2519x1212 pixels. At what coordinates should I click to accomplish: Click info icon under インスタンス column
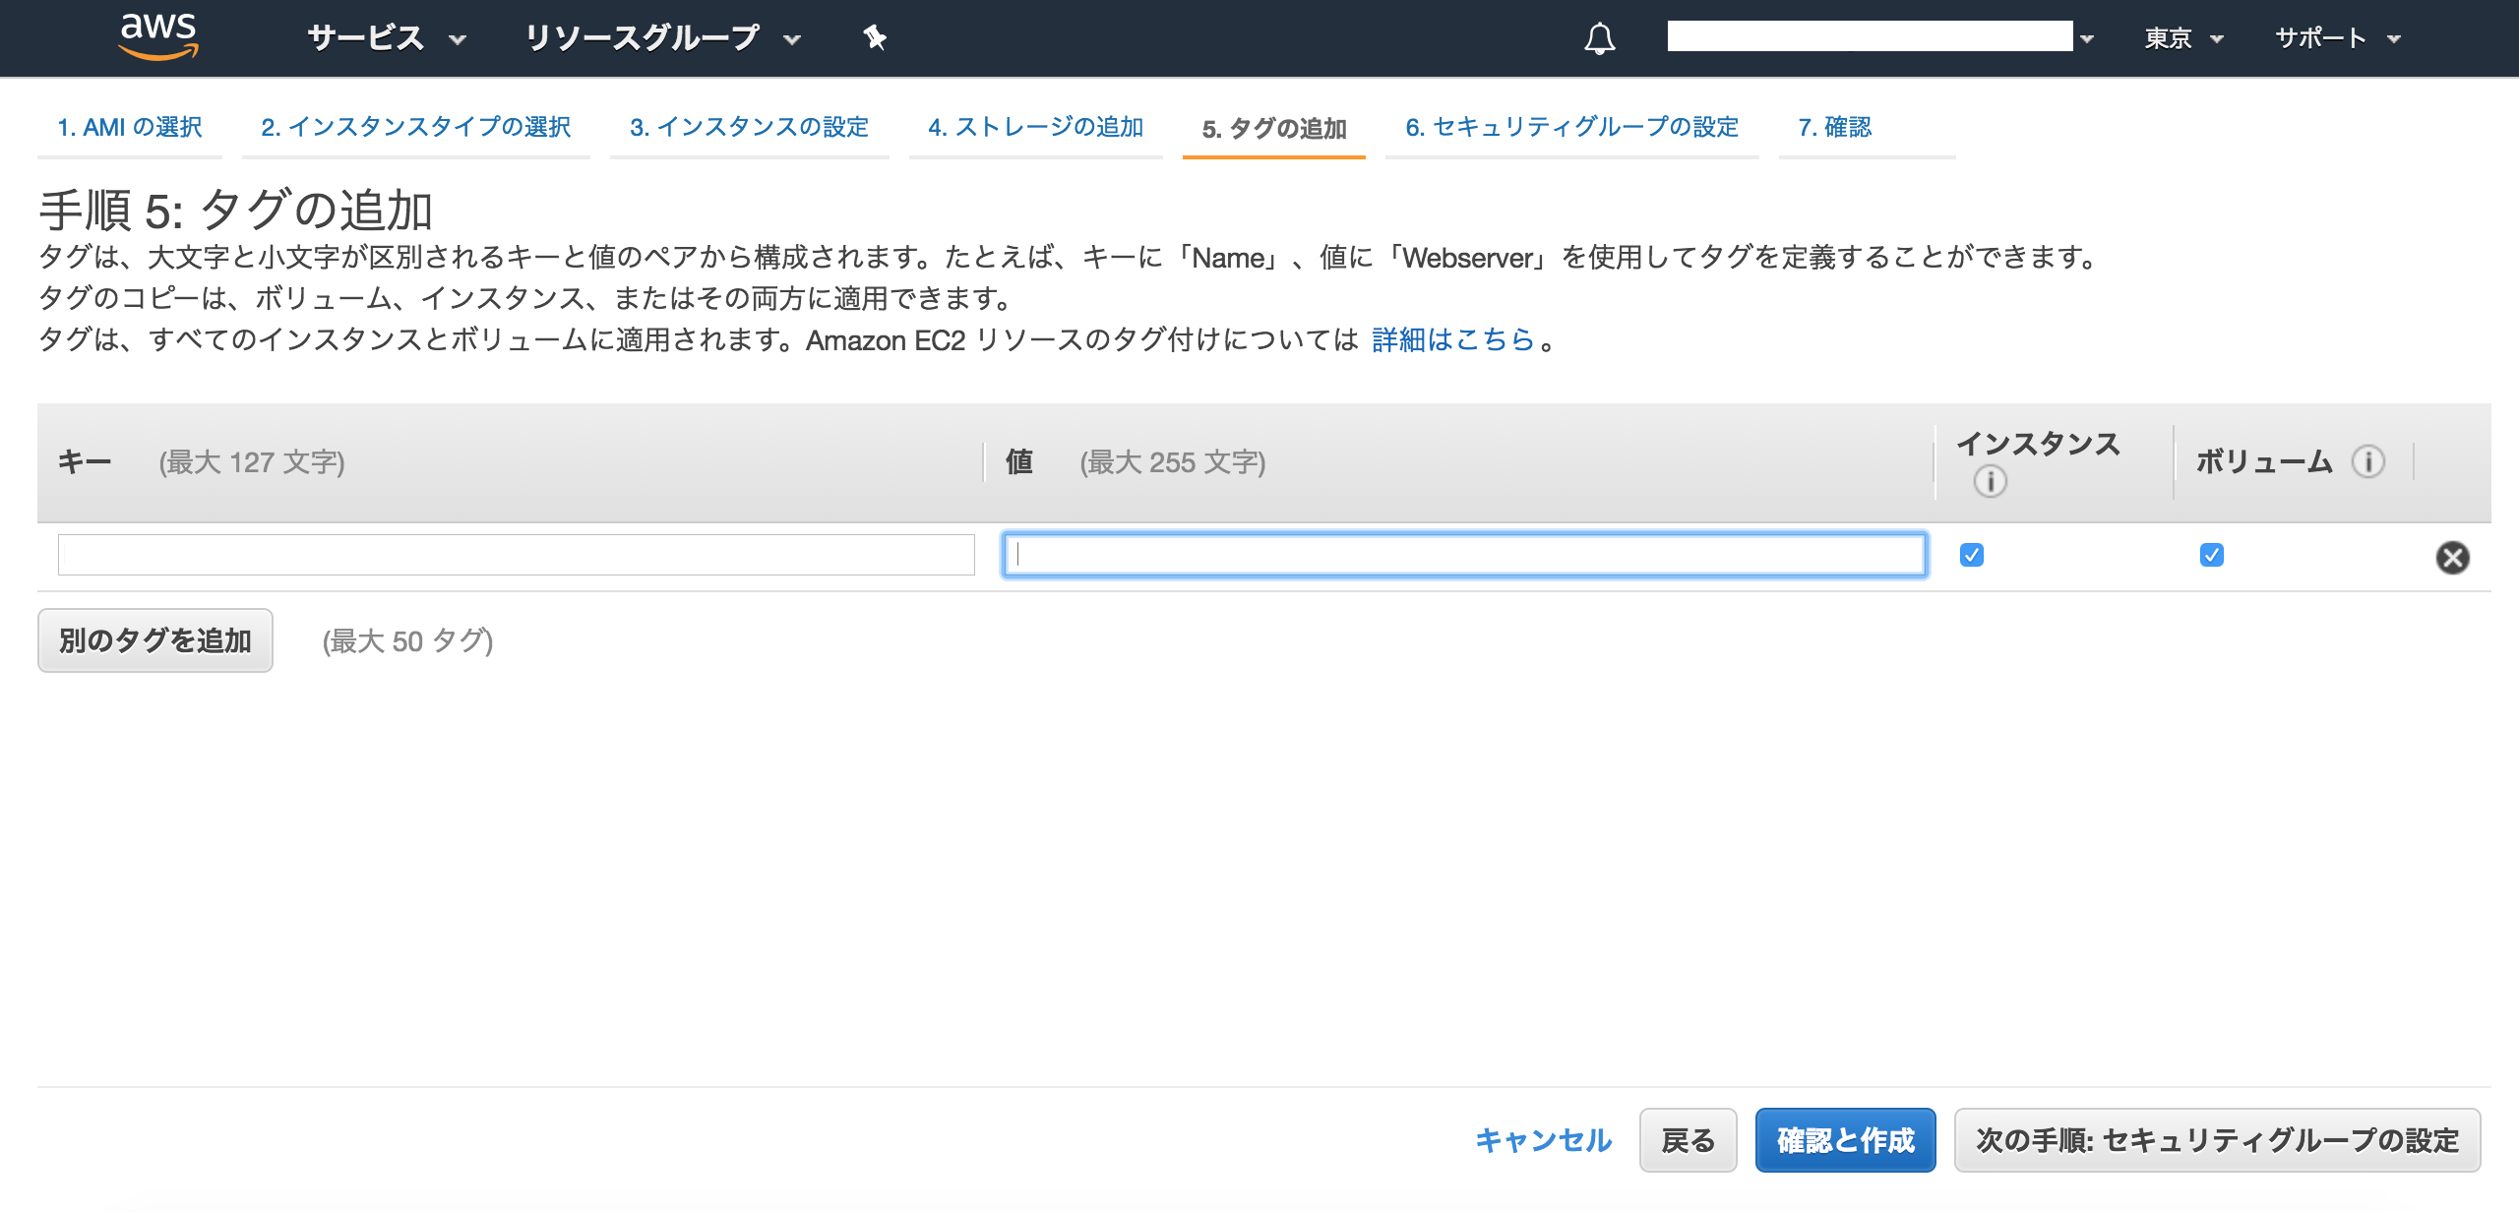point(1990,481)
